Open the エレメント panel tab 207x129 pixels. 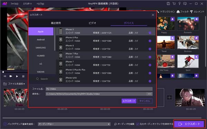pyautogui.click(x=197, y=12)
